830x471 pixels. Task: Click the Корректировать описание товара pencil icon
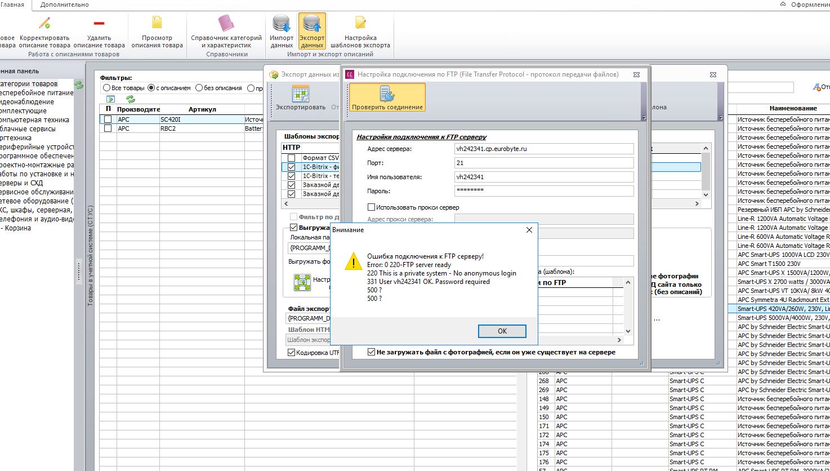tap(44, 23)
